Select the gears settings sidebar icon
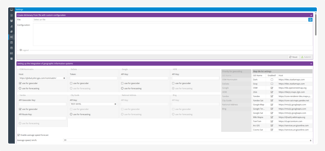This screenshot has width=325, height=151. coord(11,37)
